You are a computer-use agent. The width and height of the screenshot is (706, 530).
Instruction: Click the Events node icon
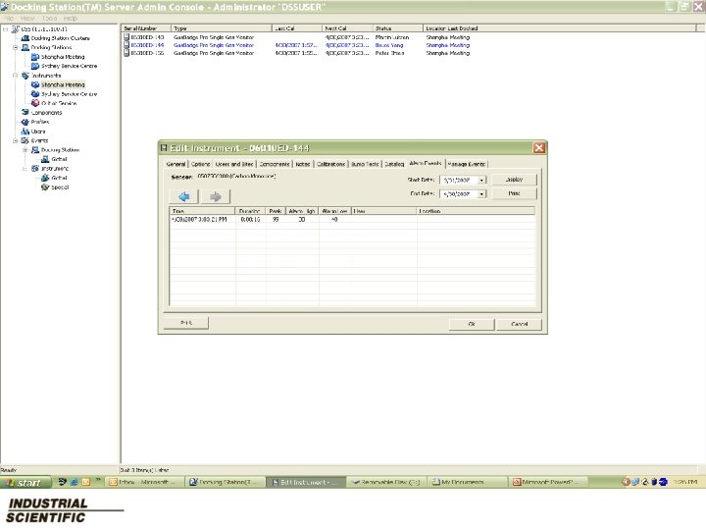25,140
